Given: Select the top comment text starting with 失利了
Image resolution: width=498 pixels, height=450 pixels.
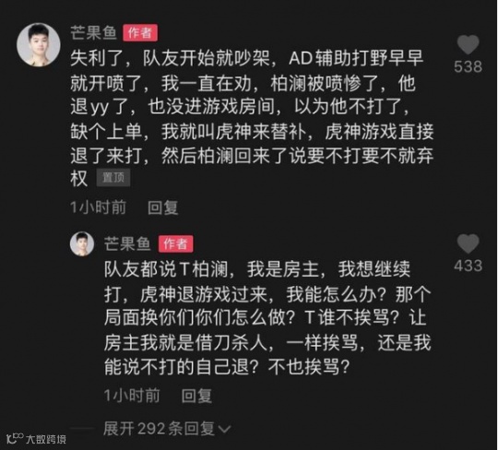Looking at the screenshot, I should click(x=252, y=118).
